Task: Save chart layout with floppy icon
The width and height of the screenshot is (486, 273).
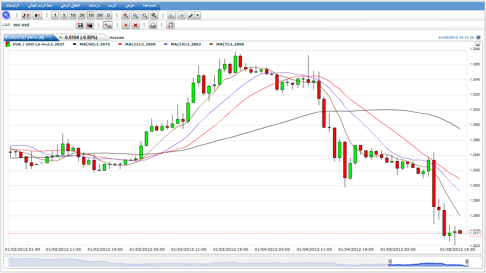Action: pyautogui.click(x=80, y=25)
